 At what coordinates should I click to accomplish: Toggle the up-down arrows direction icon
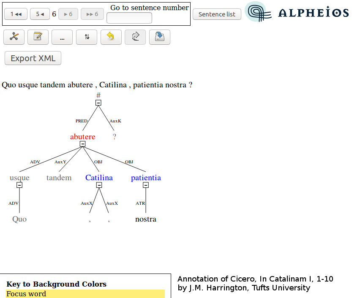pyautogui.click(x=87, y=37)
